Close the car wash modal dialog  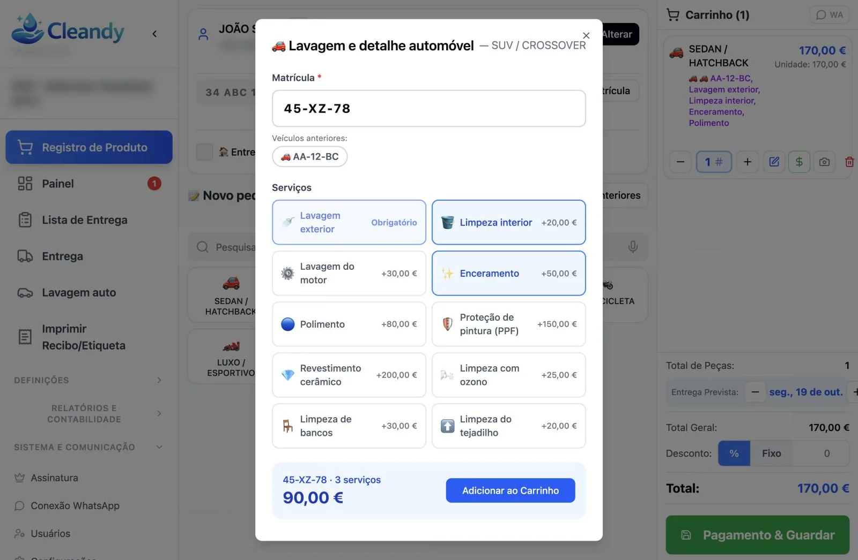tap(586, 35)
